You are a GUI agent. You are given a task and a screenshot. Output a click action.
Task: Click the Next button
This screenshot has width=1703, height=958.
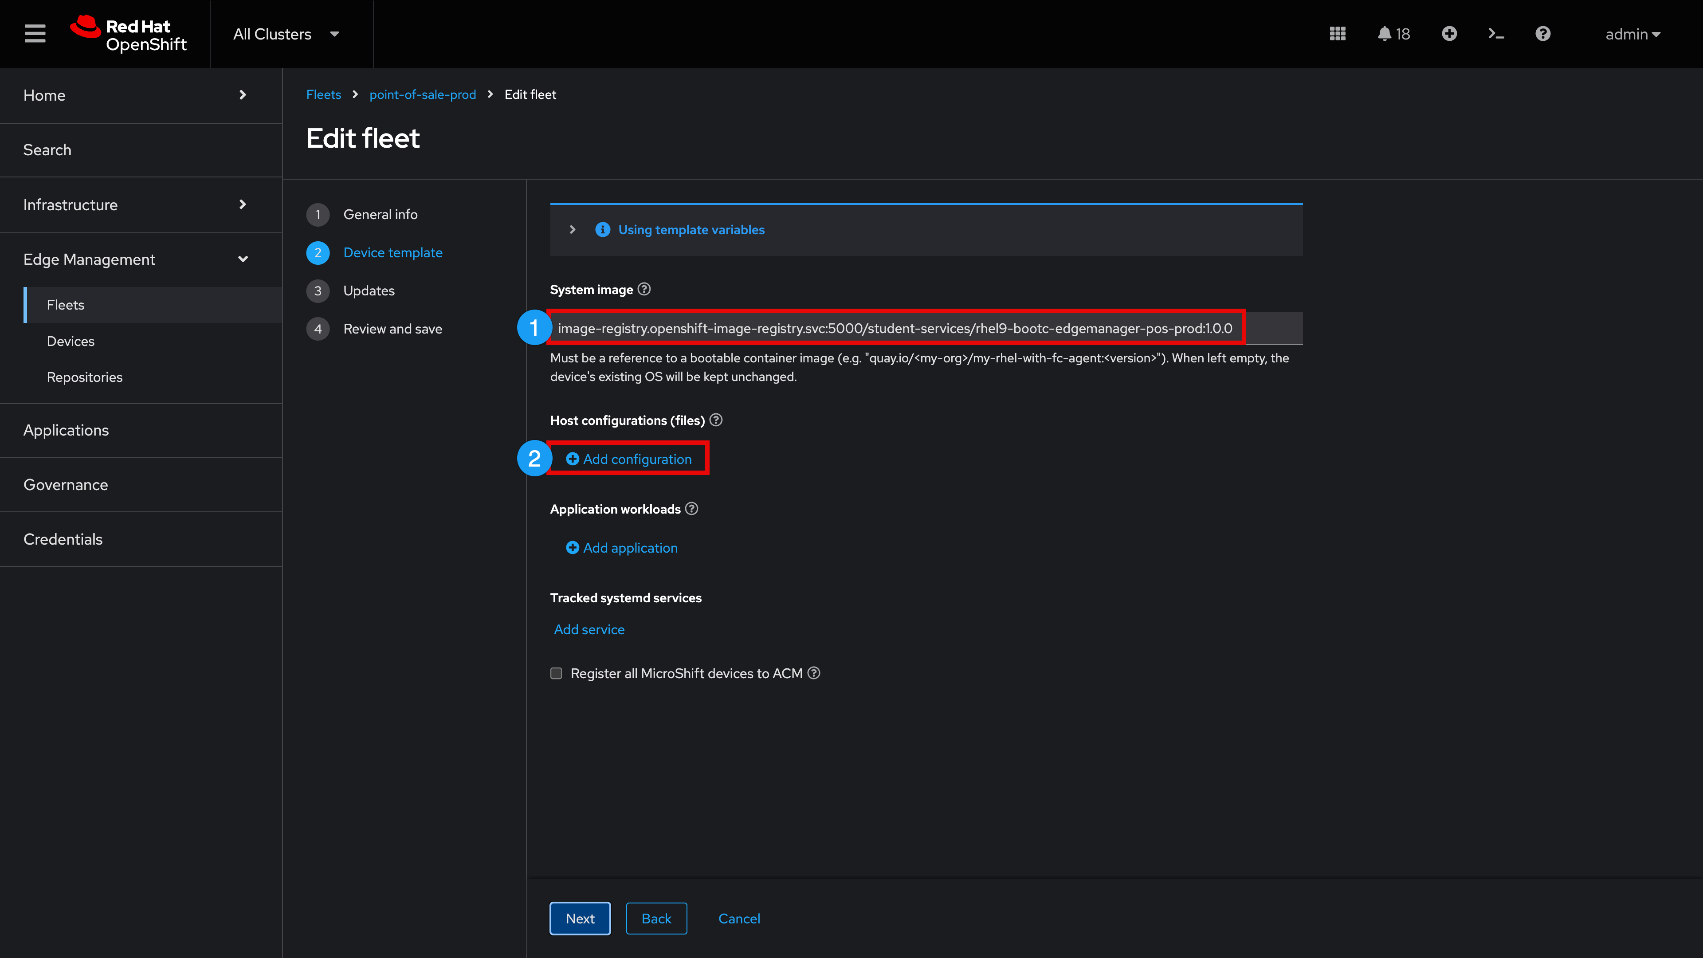580,919
